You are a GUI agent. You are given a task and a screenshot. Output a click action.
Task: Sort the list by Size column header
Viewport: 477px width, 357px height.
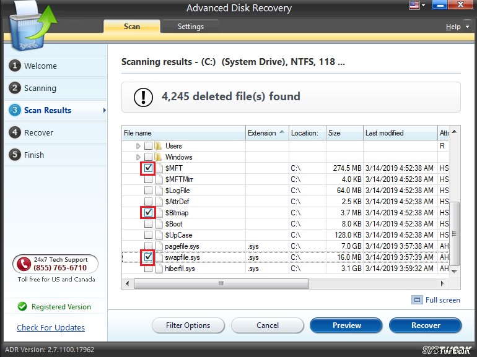click(x=343, y=133)
